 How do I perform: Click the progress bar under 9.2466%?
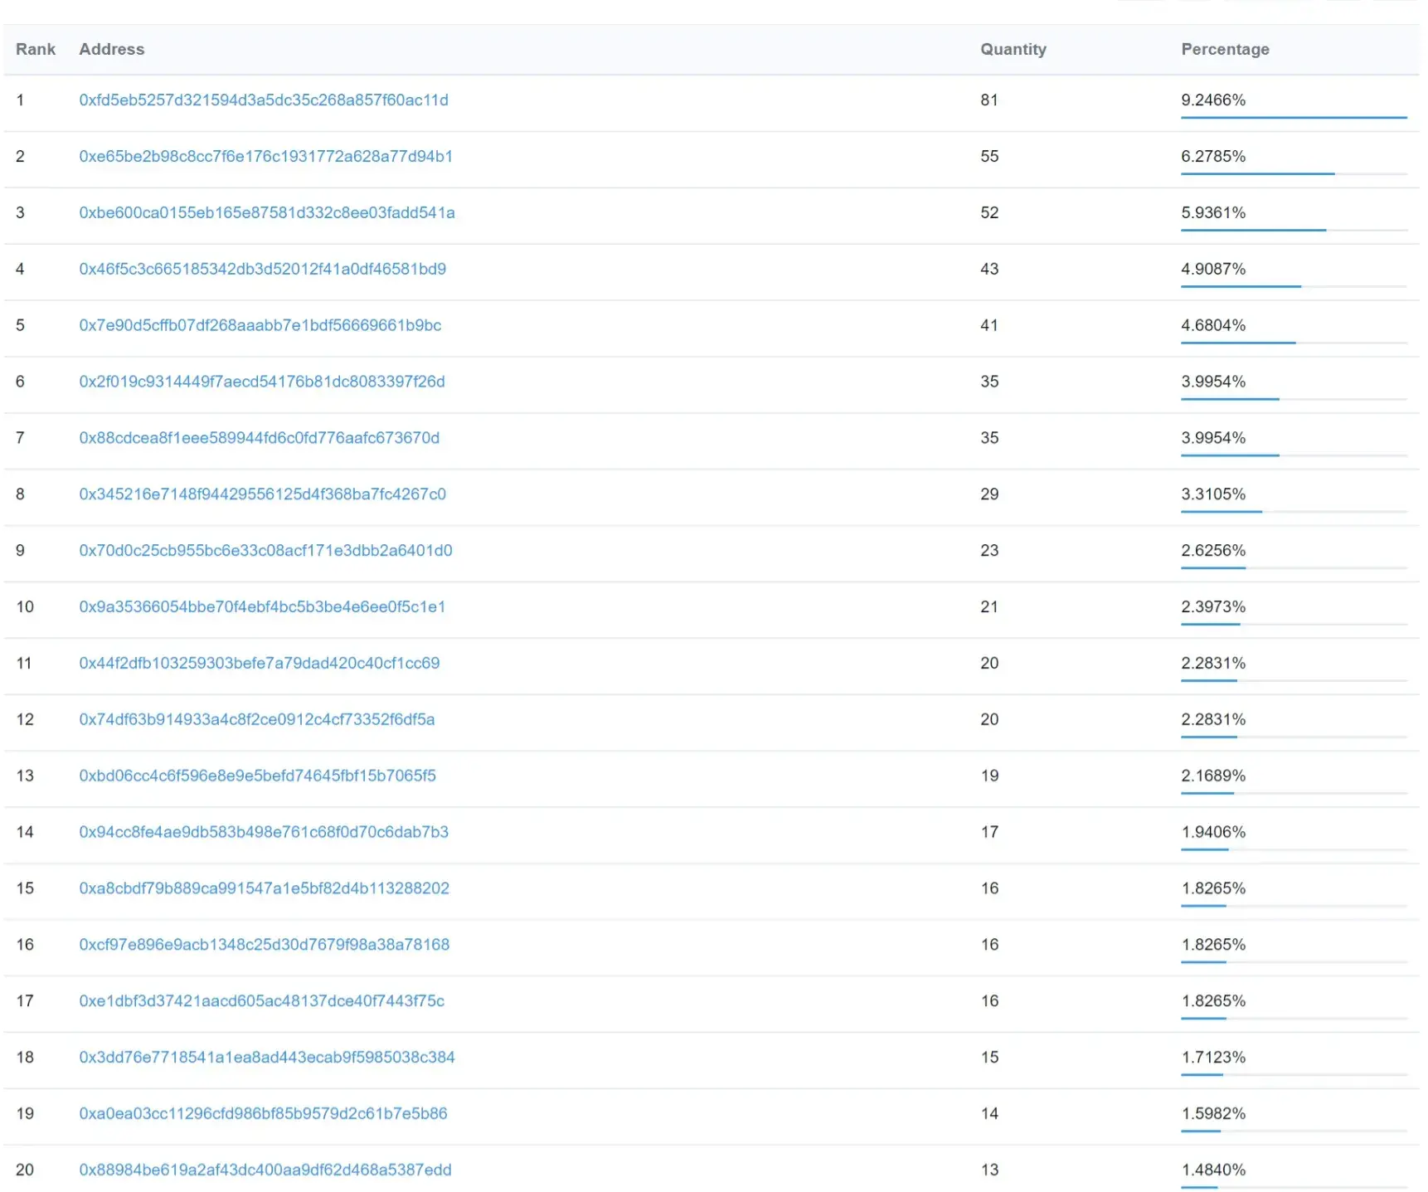click(1294, 118)
